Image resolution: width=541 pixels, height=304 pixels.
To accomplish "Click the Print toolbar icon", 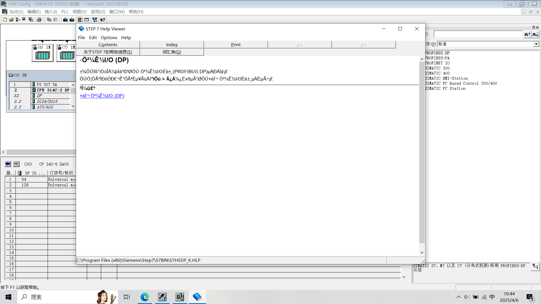I will pyautogui.click(x=39, y=20).
